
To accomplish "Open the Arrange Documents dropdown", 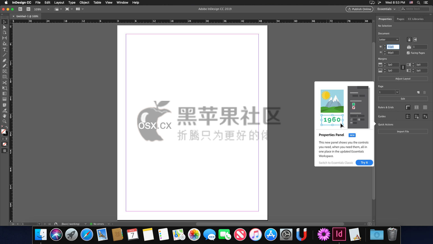I will pos(79,9).
